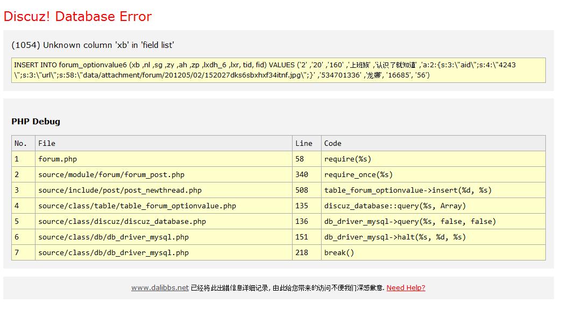The width and height of the screenshot is (569, 317).
Task: Click the INSERT INTO forum_optionvalue6 SQL statement
Action: point(279,70)
